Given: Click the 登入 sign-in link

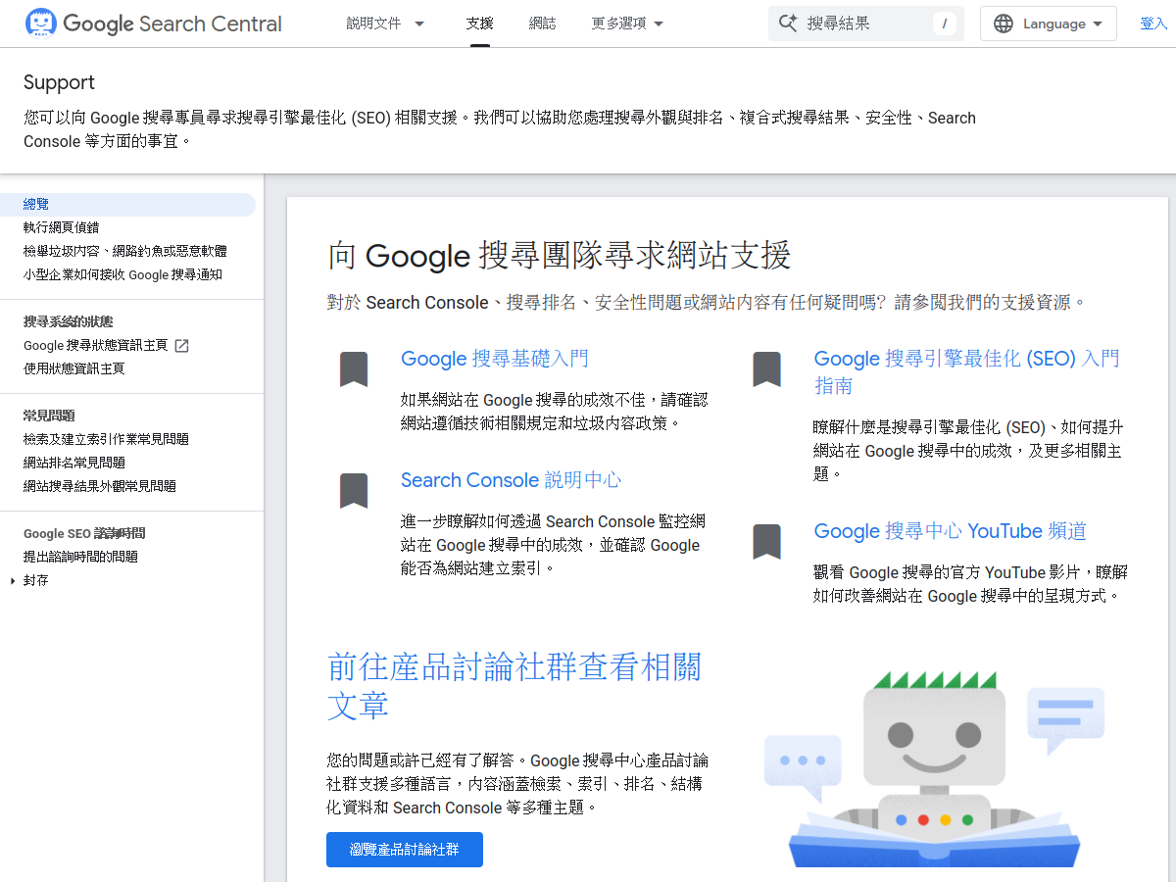Looking at the screenshot, I should click(1153, 24).
